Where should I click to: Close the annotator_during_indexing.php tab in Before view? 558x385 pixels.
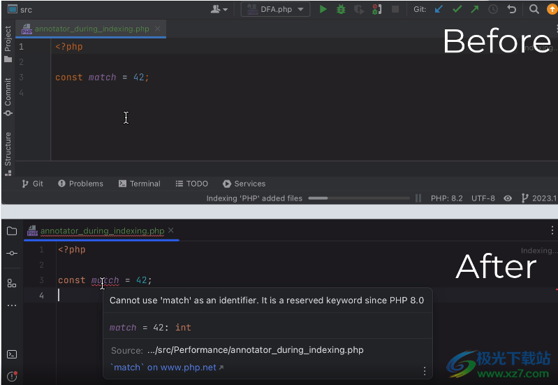(x=158, y=29)
